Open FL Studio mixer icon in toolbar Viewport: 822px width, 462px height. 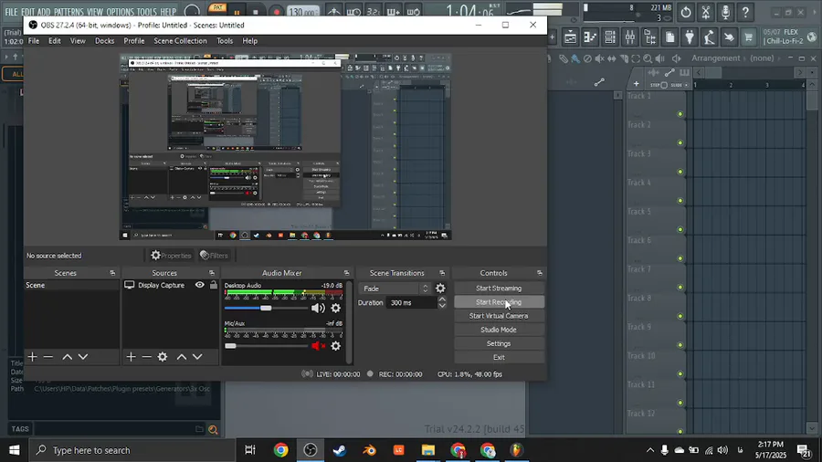click(630, 37)
